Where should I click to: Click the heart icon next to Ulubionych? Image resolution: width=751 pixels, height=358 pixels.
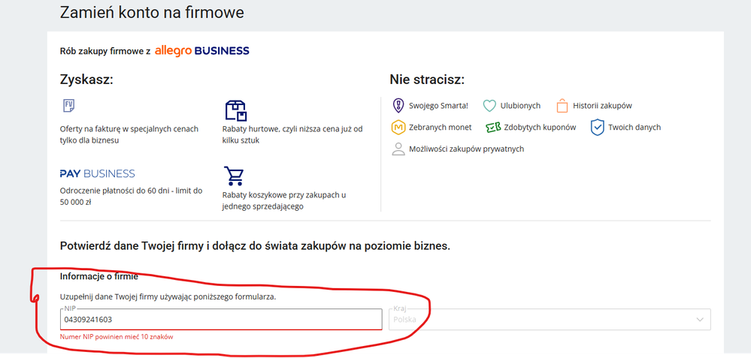coord(489,106)
